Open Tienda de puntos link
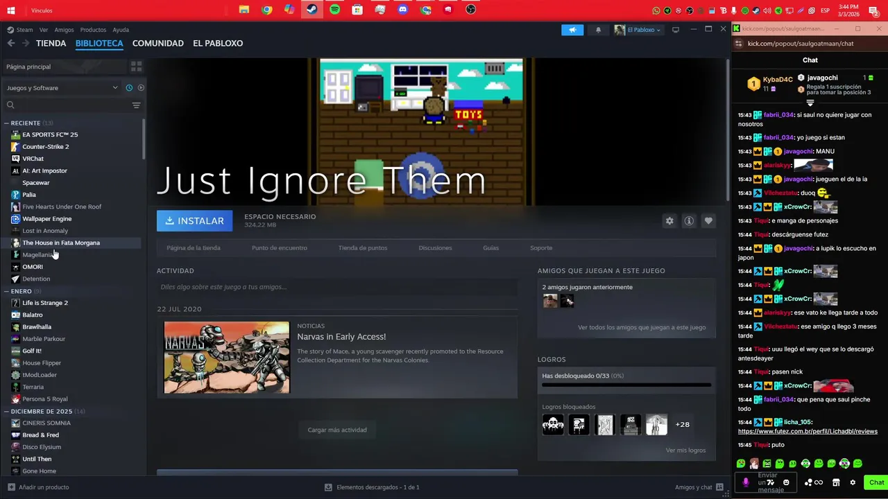 click(363, 248)
